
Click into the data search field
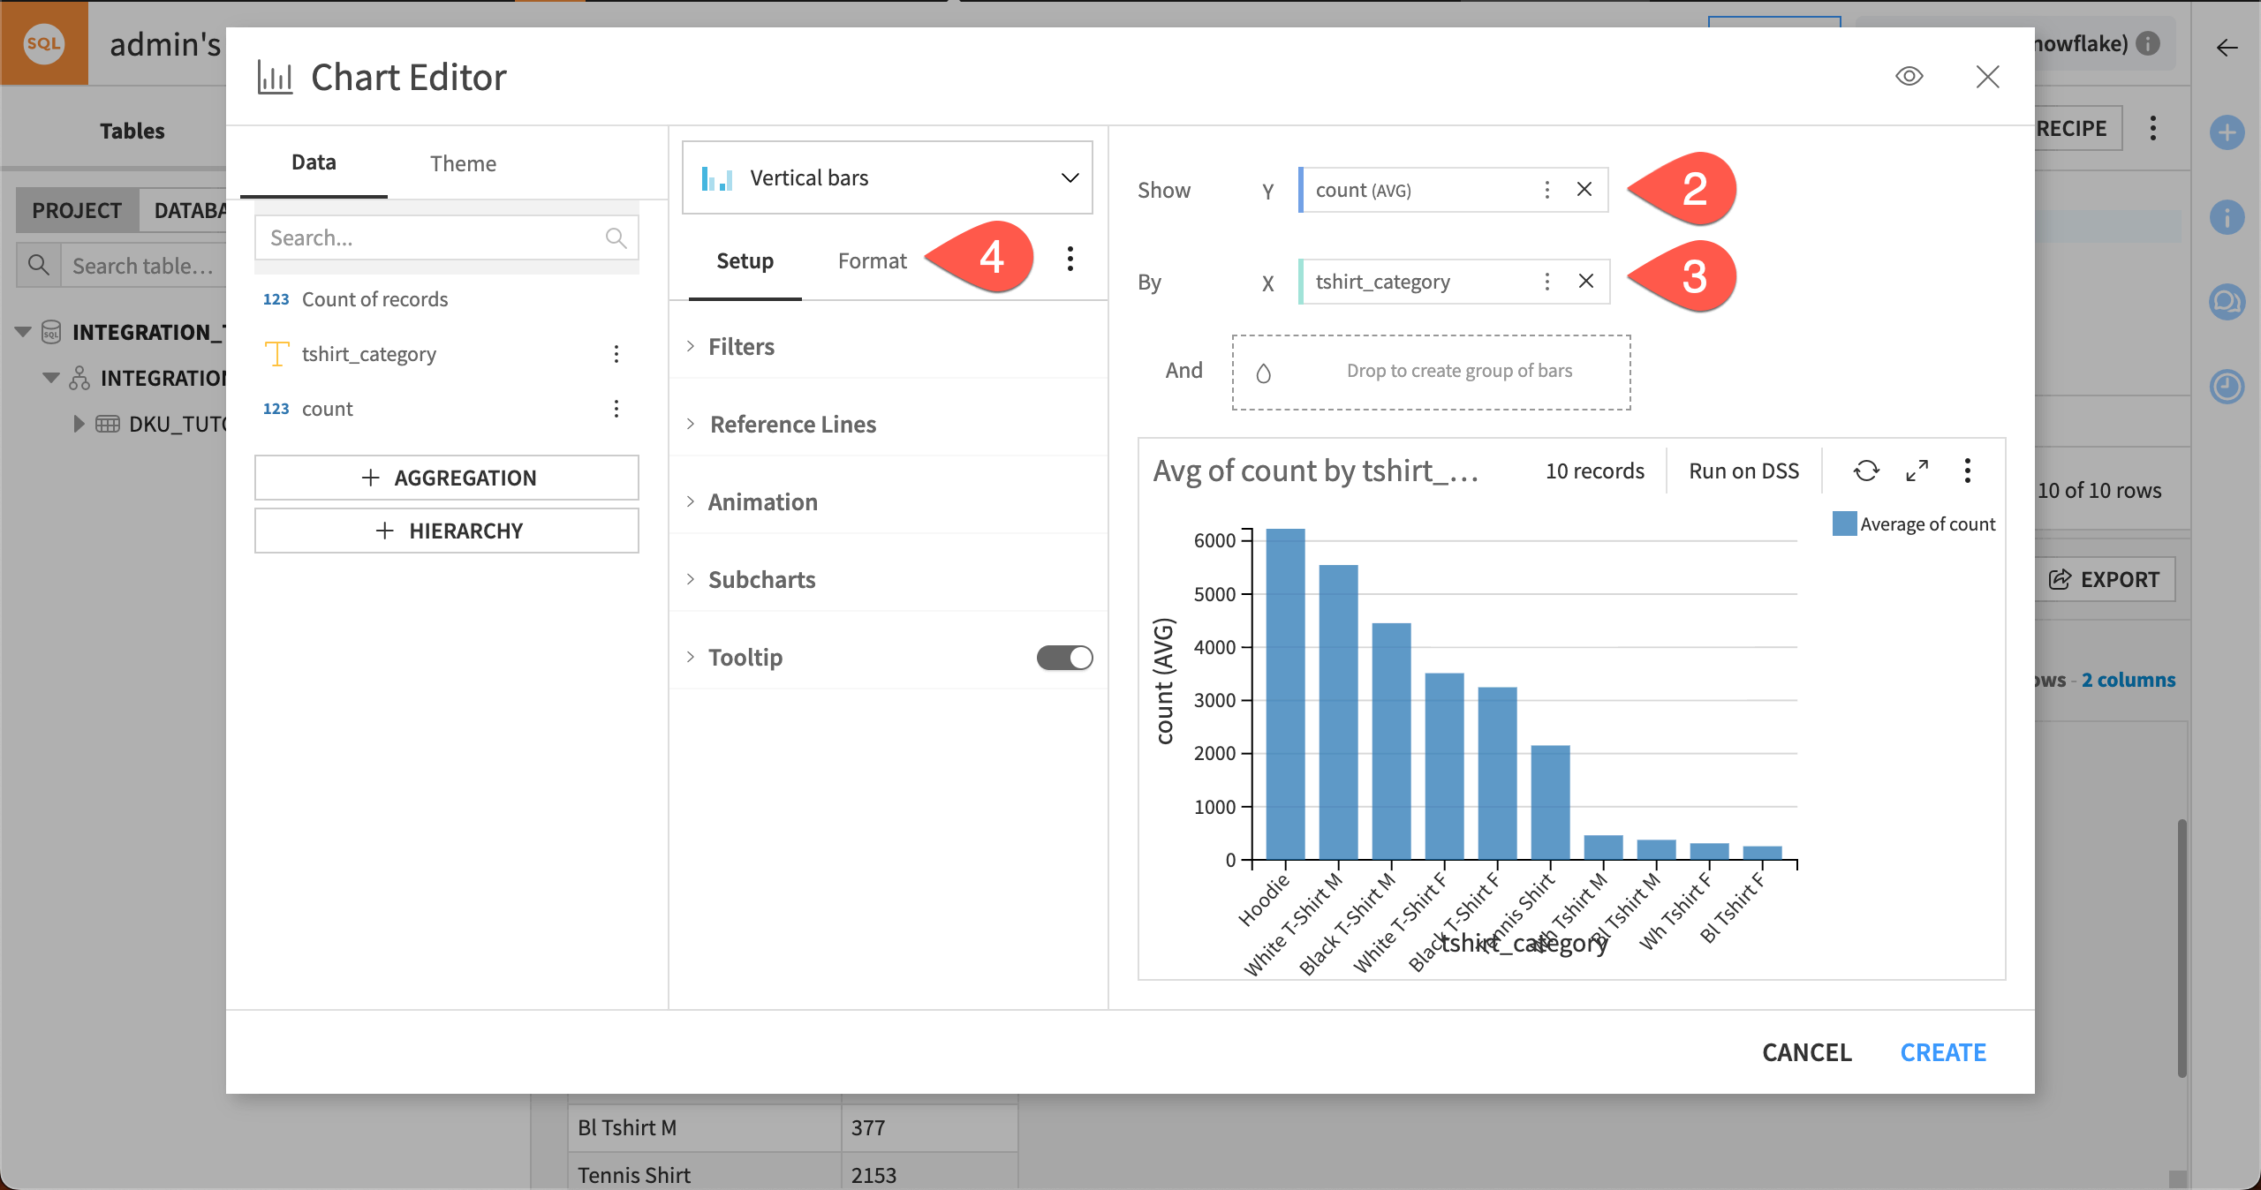tap(424, 237)
